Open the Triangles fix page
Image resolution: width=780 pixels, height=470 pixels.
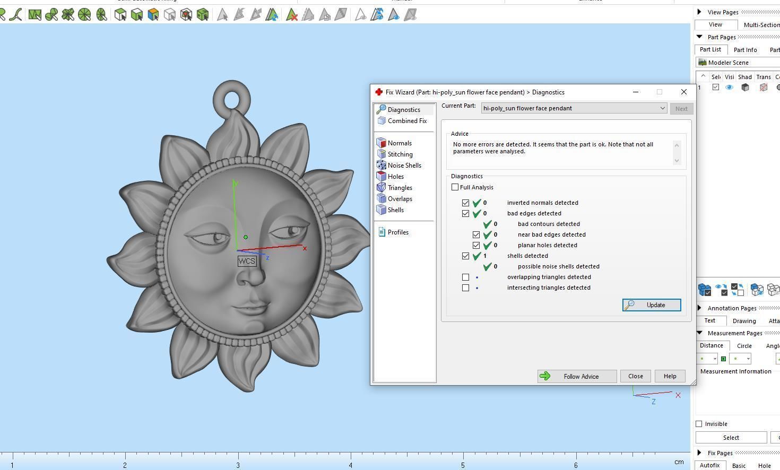tap(400, 188)
